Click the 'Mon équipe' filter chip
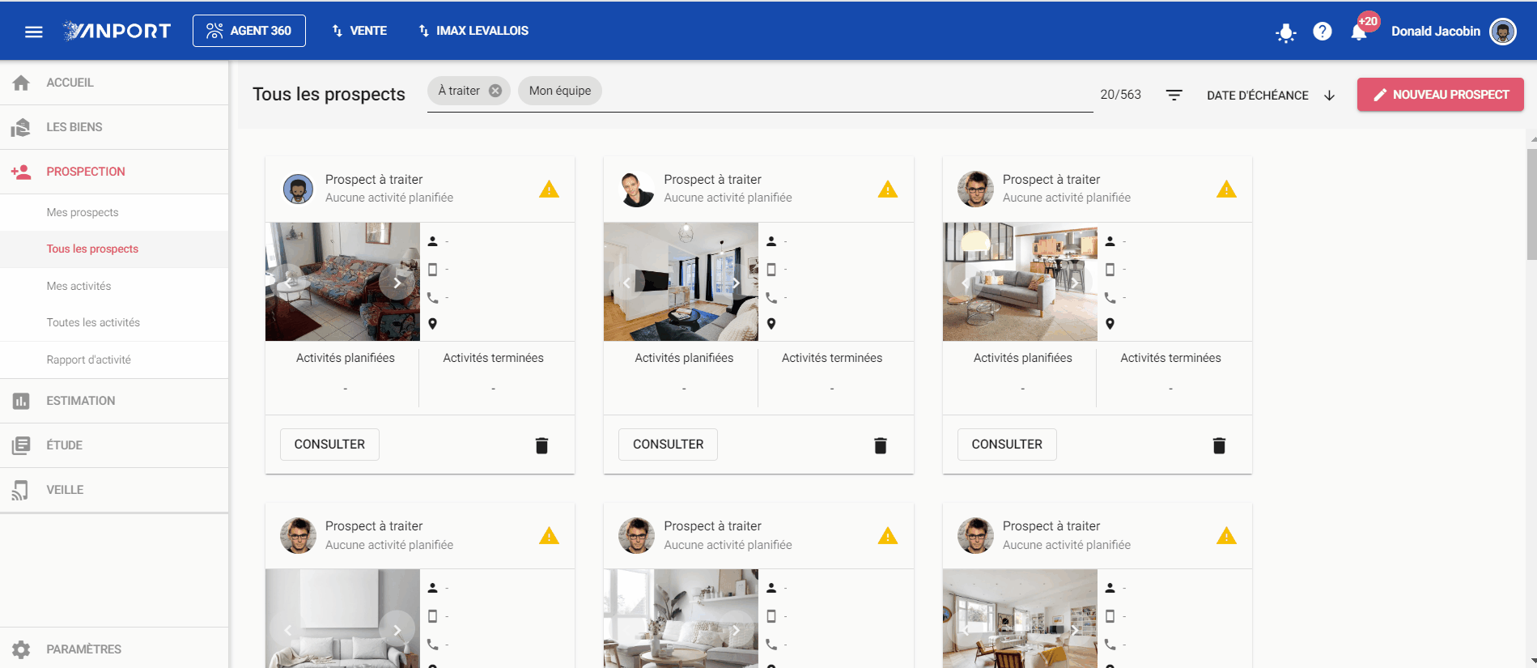Image resolution: width=1537 pixels, height=668 pixels. click(560, 91)
